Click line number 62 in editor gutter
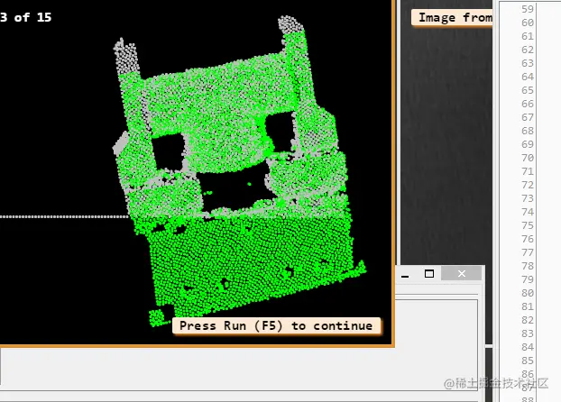The image size is (561, 402). pyautogui.click(x=528, y=50)
